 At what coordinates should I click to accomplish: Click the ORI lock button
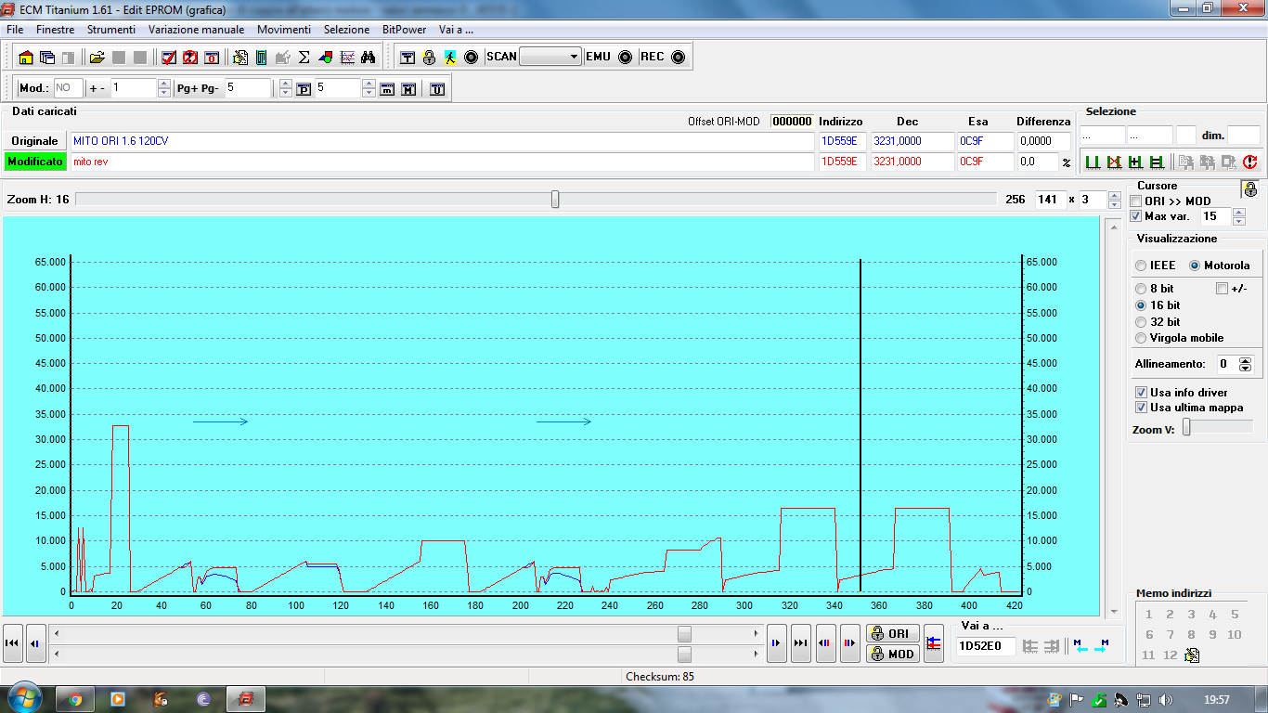coord(892,633)
